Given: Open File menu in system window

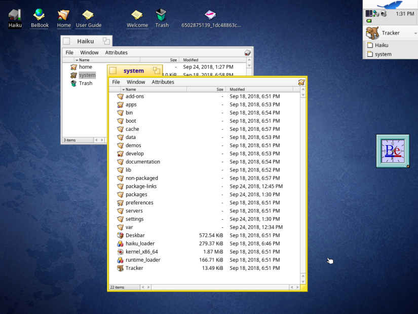Looking at the screenshot, I should [x=116, y=82].
